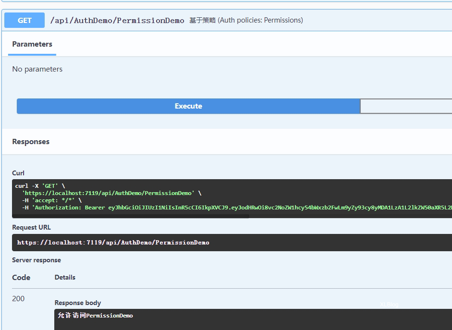Click the white Clear button beside Execute
This screenshot has height=330, width=452.
click(406, 106)
